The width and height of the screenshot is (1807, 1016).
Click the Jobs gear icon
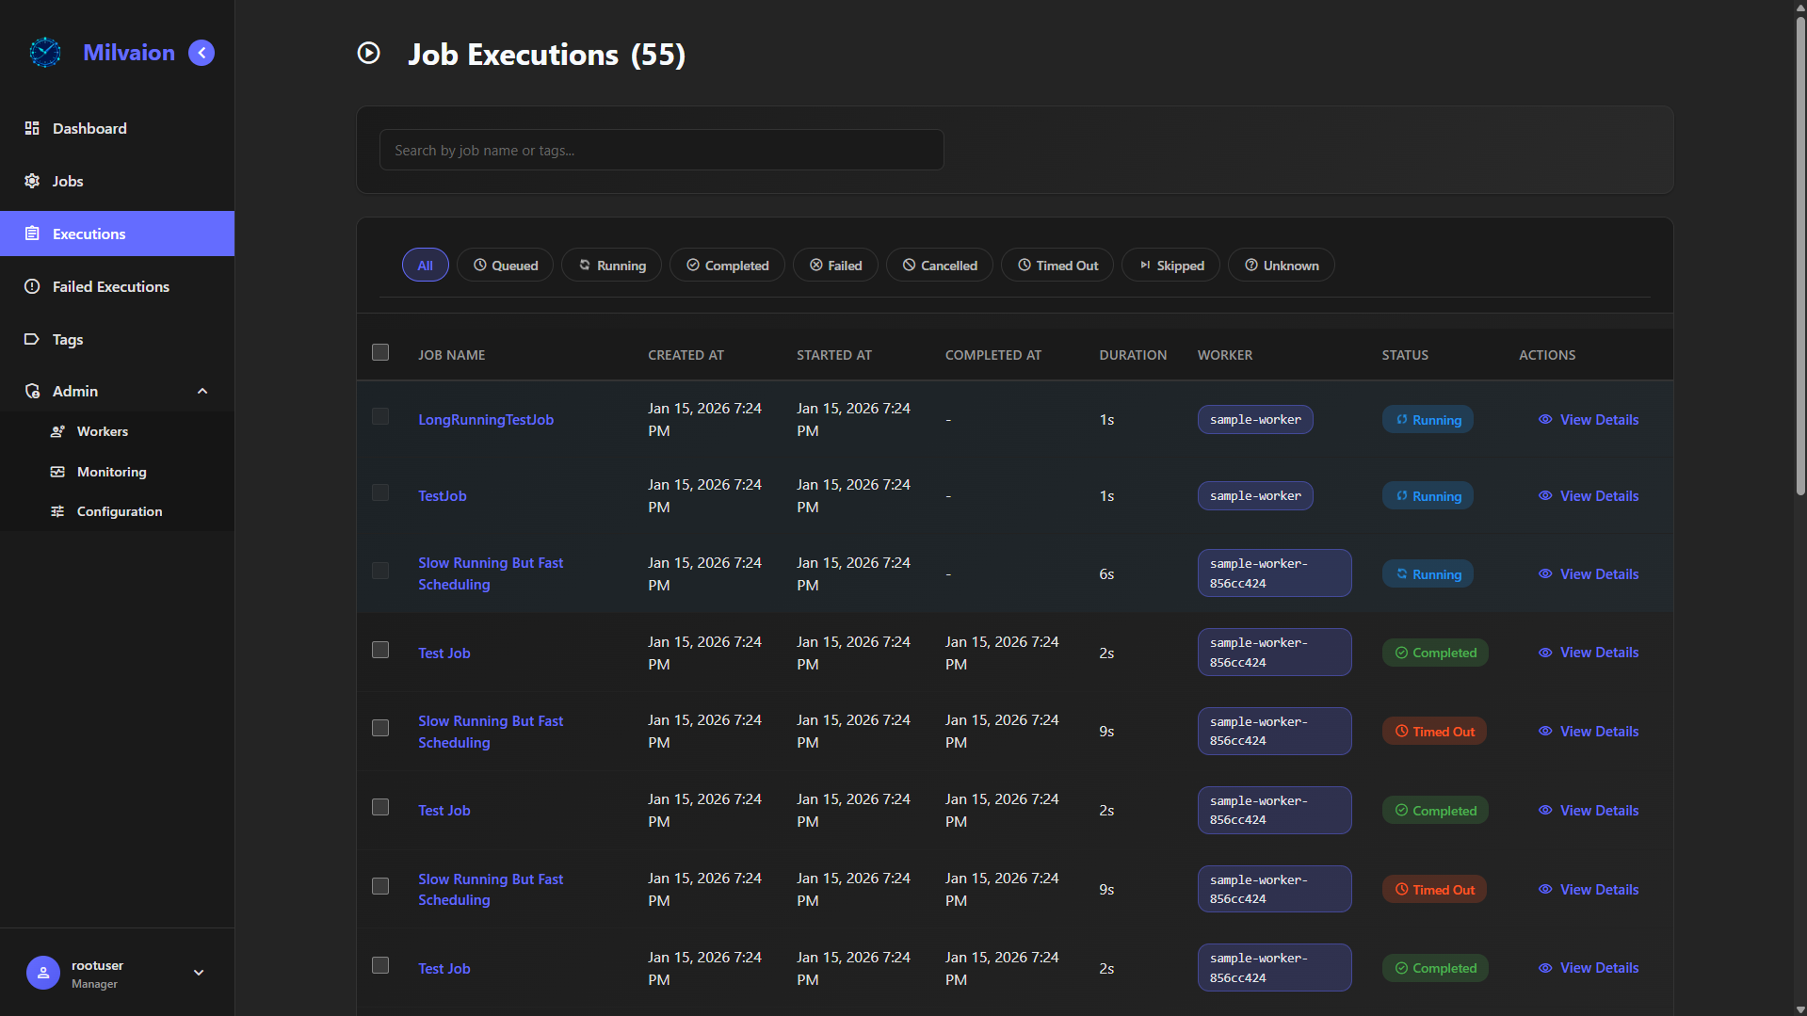(32, 181)
